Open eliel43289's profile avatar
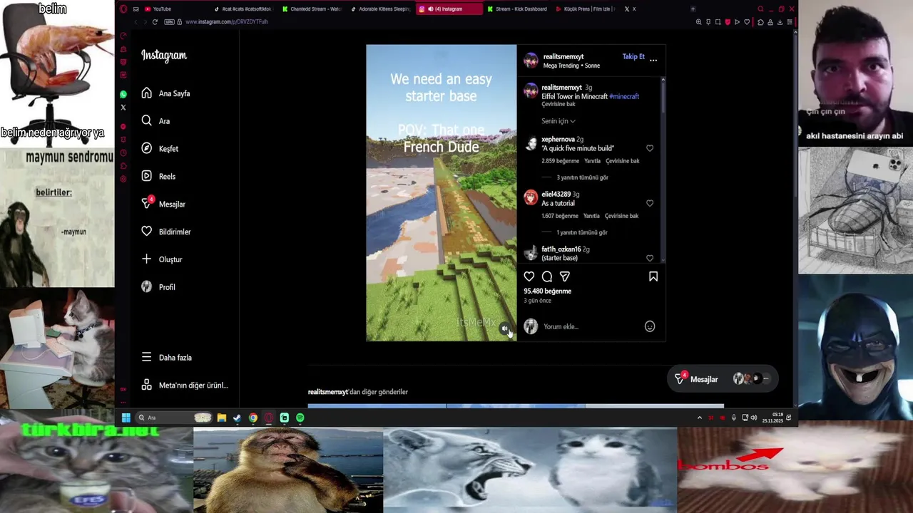This screenshot has height=513, width=913. [531, 198]
